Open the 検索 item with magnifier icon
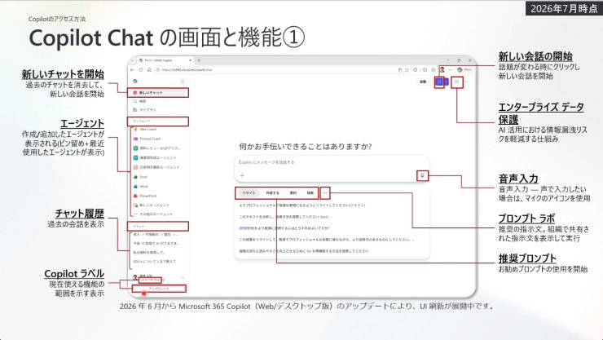Screen dimensions: 603x340 click(x=139, y=101)
